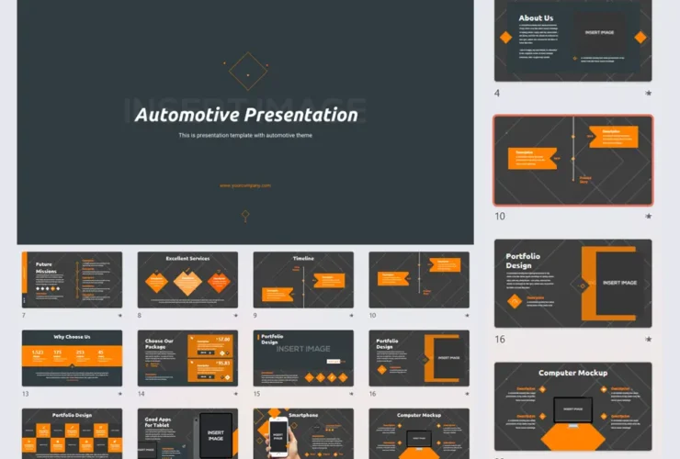Click slide number 8 label
Image resolution: width=680 pixels, height=459 pixels.
click(139, 316)
